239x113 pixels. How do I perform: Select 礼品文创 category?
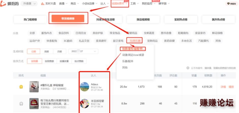pos(84,41)
